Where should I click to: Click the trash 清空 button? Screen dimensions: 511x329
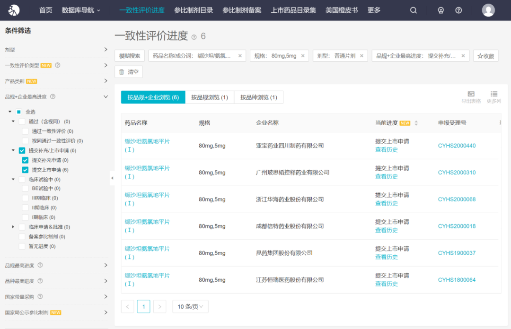pos(129,72)
